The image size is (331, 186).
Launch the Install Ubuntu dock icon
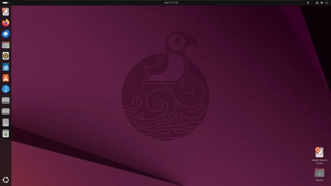click(6, 12)
